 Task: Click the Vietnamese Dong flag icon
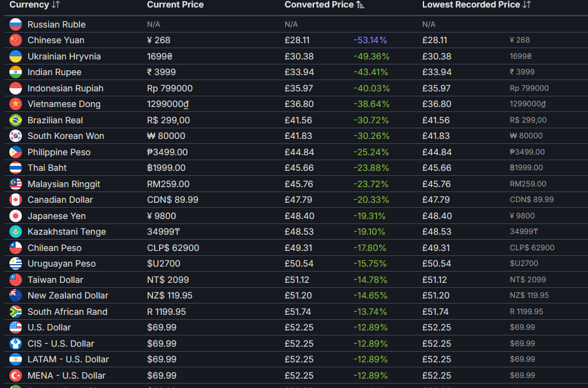pyautogui.click(x=16, y=104)
